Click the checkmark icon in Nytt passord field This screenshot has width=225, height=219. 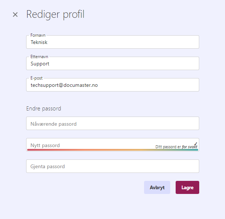196,144
